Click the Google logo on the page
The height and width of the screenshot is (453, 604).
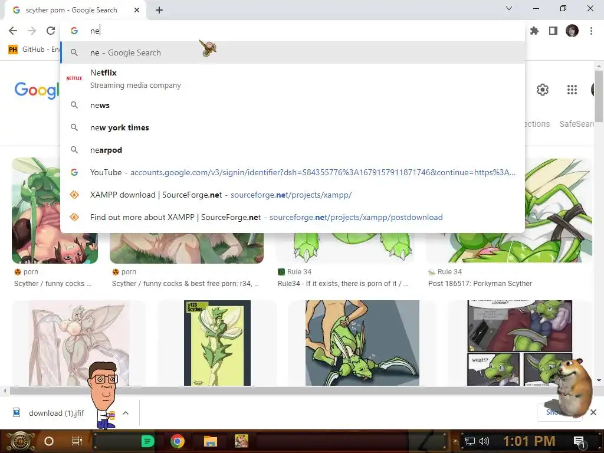tap(37, 90)
